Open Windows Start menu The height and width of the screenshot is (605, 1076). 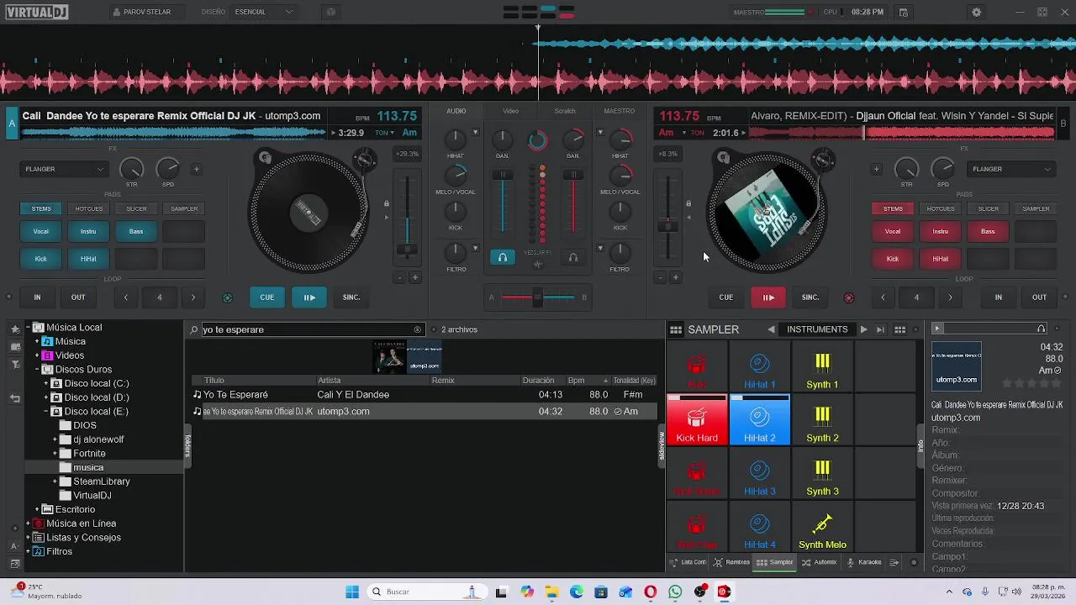point(352,592)
